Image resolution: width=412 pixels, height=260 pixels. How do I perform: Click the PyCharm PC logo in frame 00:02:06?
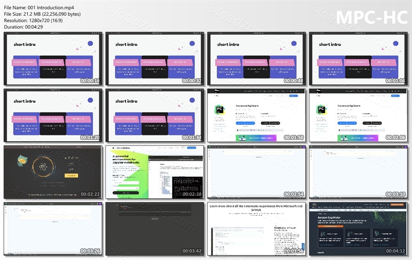(x=321, y=110)
